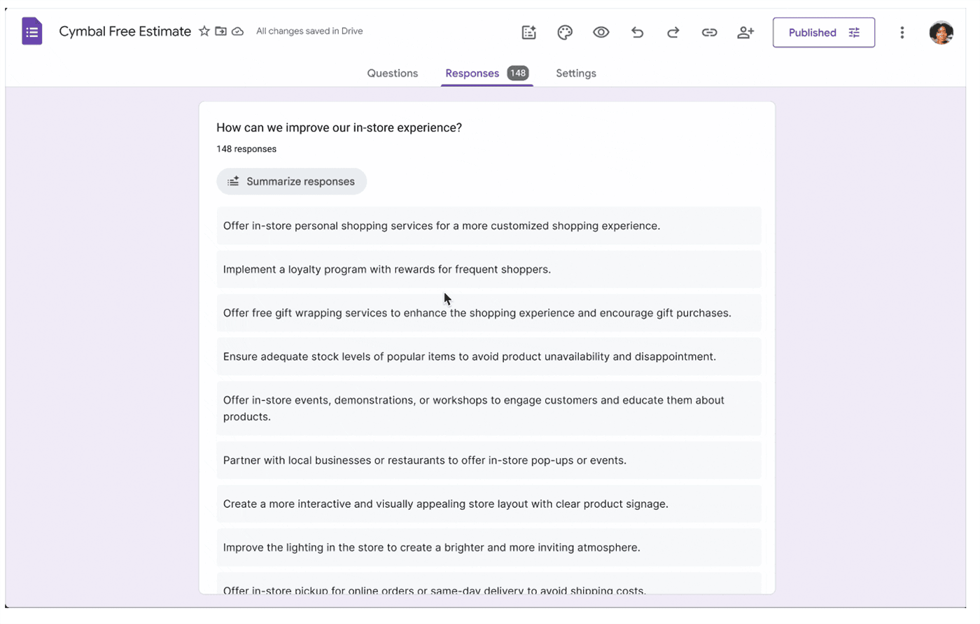Select the adequate stock levels response
The image size is (980, 624).
tap(489, 357)
